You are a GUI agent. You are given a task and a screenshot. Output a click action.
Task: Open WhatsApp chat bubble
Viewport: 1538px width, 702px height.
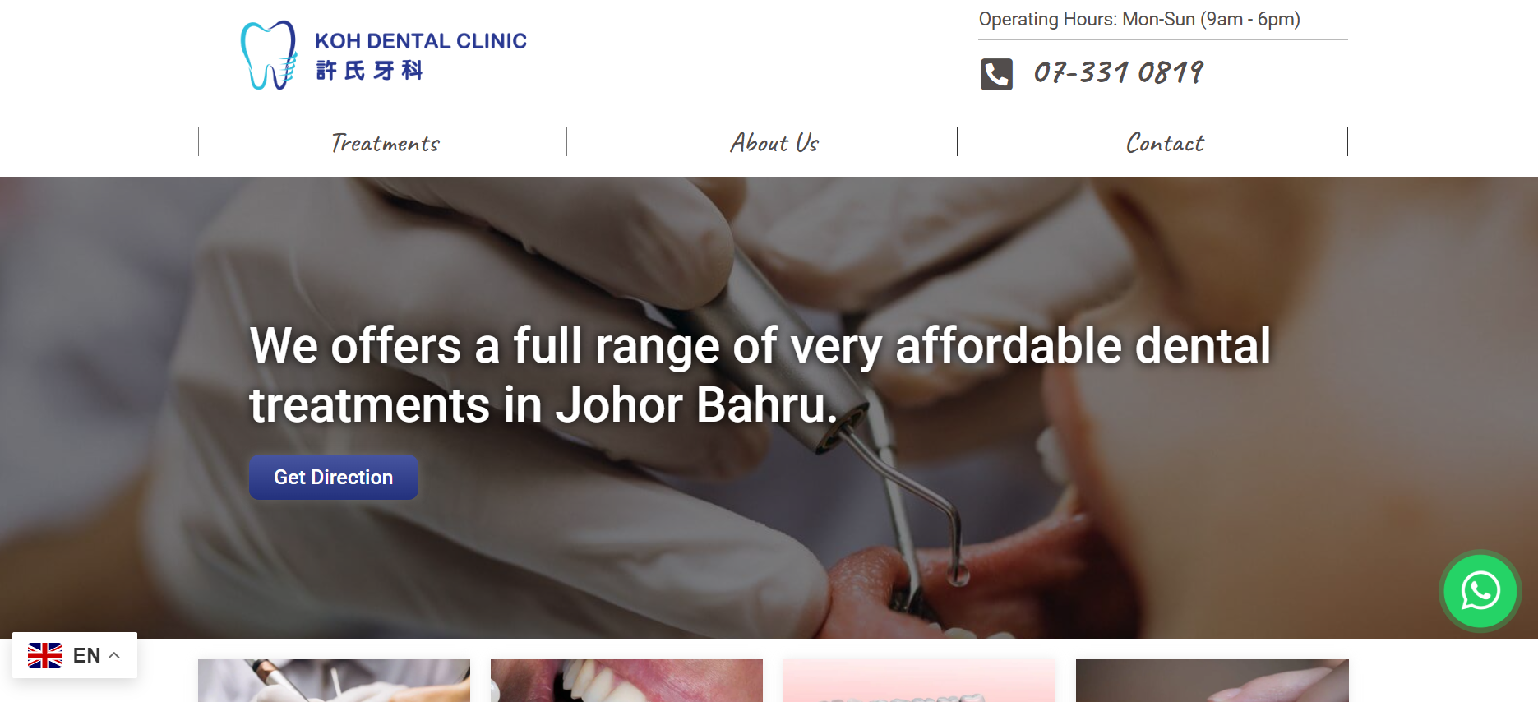point(1480,591)
